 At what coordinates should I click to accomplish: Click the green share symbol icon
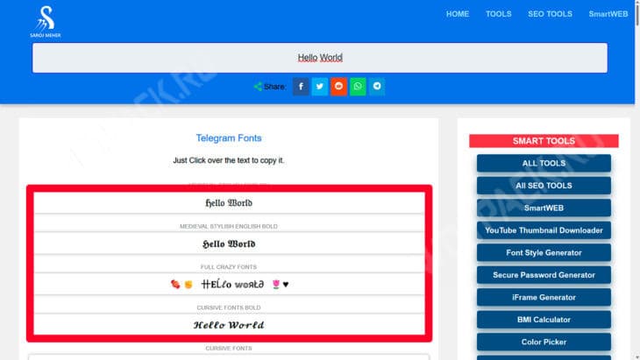(x=258, y=87)
